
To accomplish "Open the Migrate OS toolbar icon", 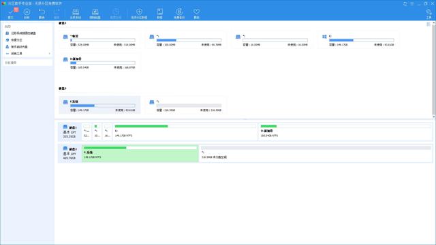I will tap(76, 13).
